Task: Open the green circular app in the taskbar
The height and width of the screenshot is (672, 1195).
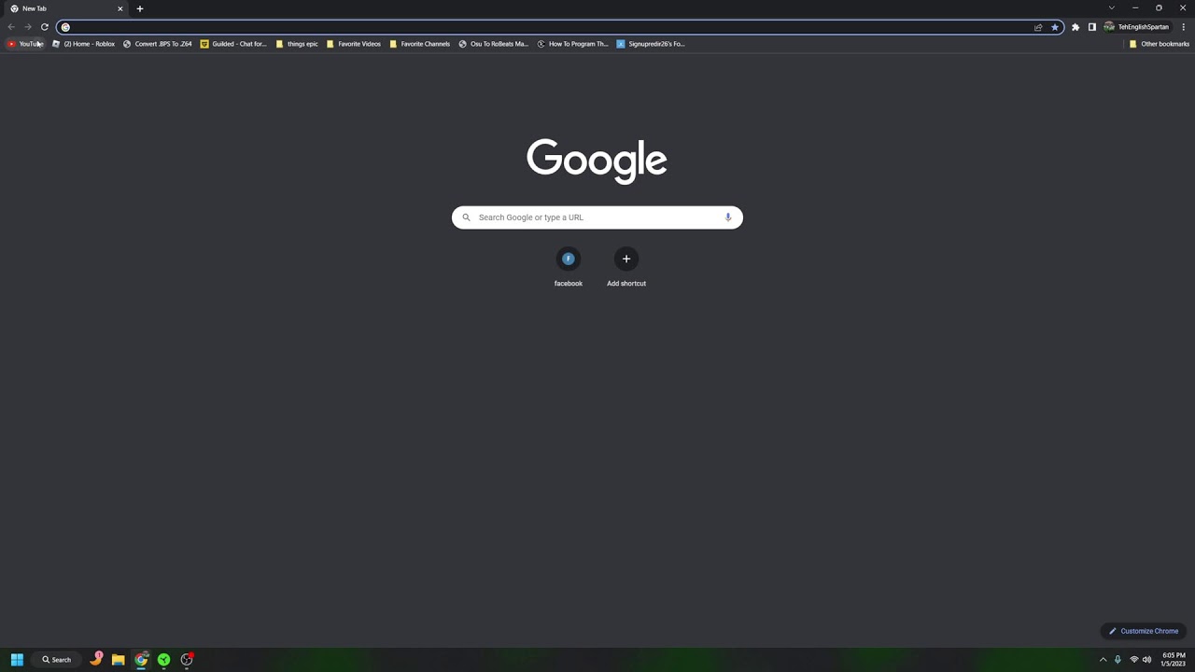Action: tap(163, 660)
